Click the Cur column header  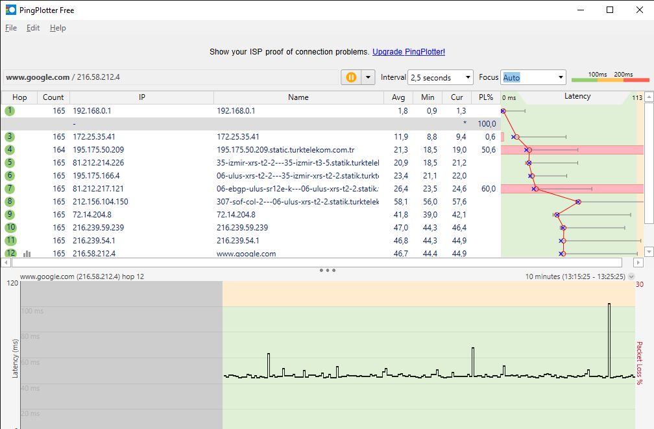[457, 97]
